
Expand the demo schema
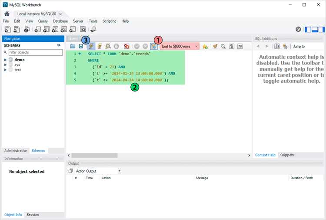click(5, 60)
